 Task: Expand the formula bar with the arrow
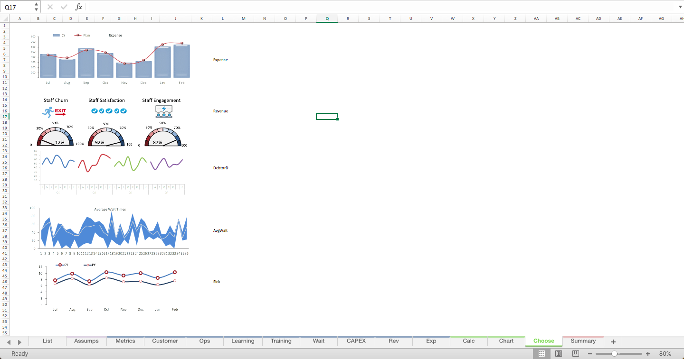679,7
